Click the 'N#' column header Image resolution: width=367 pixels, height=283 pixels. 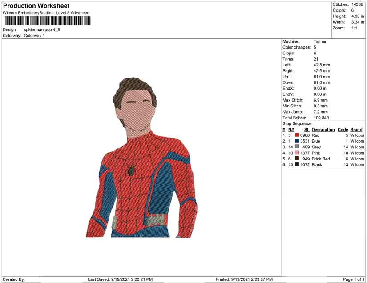pos(291,130)
